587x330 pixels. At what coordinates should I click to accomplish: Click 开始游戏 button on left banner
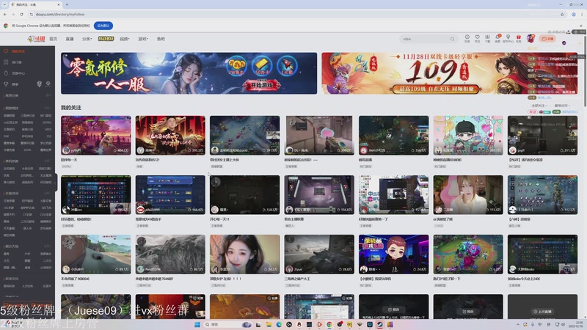[262, 85]
